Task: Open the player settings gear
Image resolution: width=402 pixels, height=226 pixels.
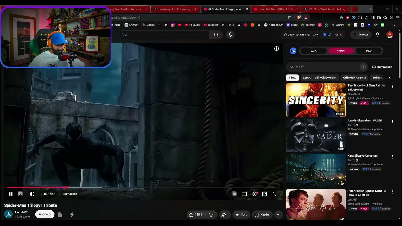Action: coord(254,194)
